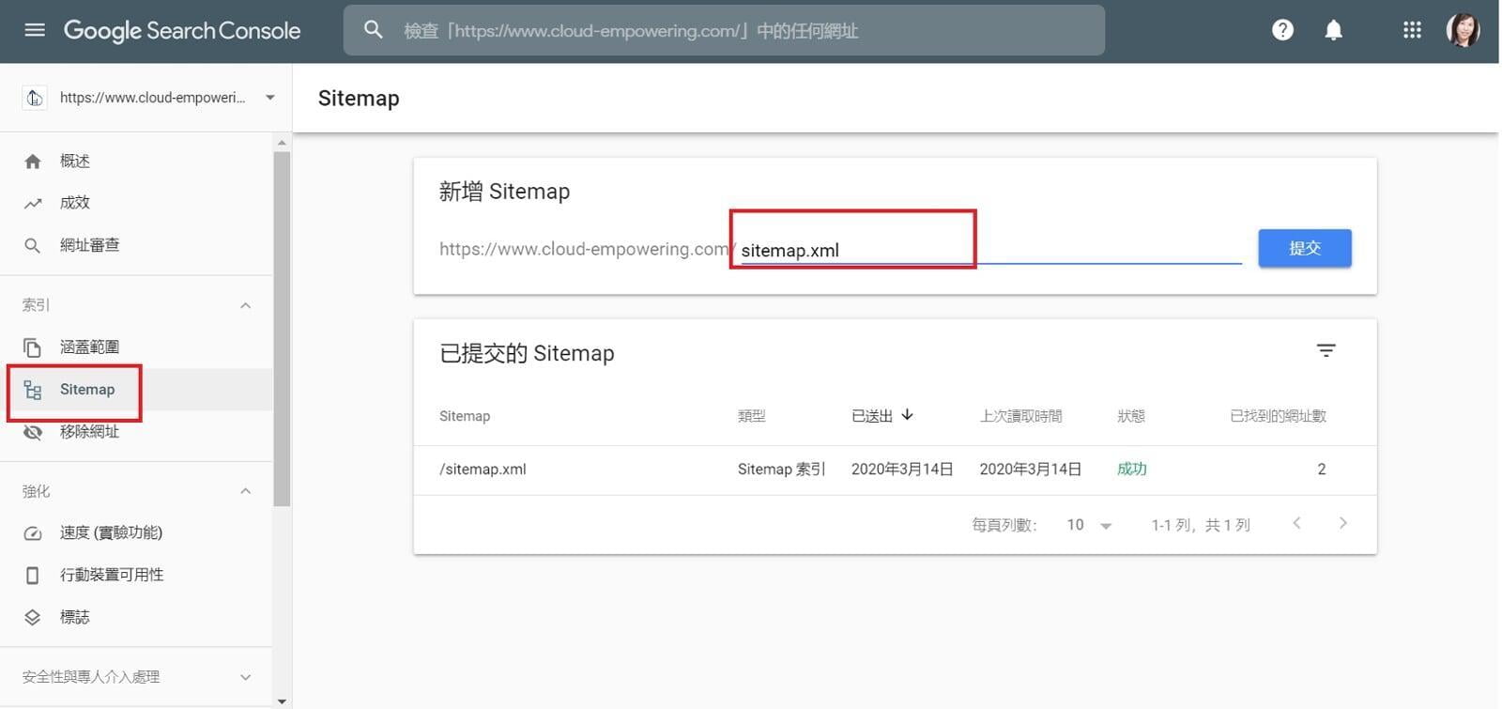The height and width of the screenshot is (709, 1502).
Task: Click the Sitemap 索引 type cell
Action: pyautogui.click(x=781, y=470)
